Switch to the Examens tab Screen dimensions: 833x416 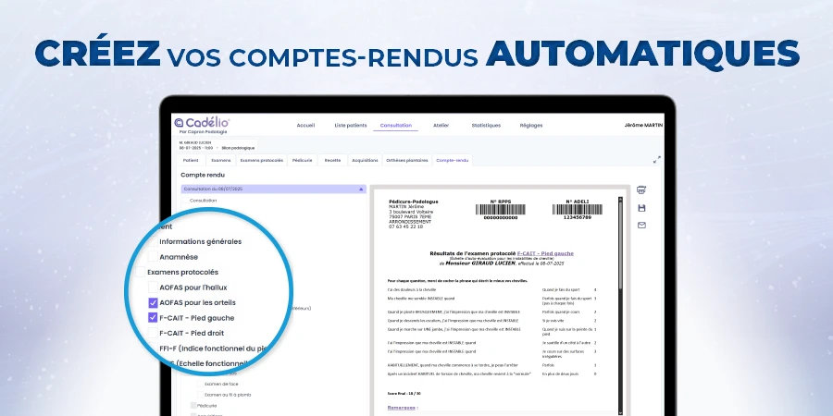coord(221,160)
